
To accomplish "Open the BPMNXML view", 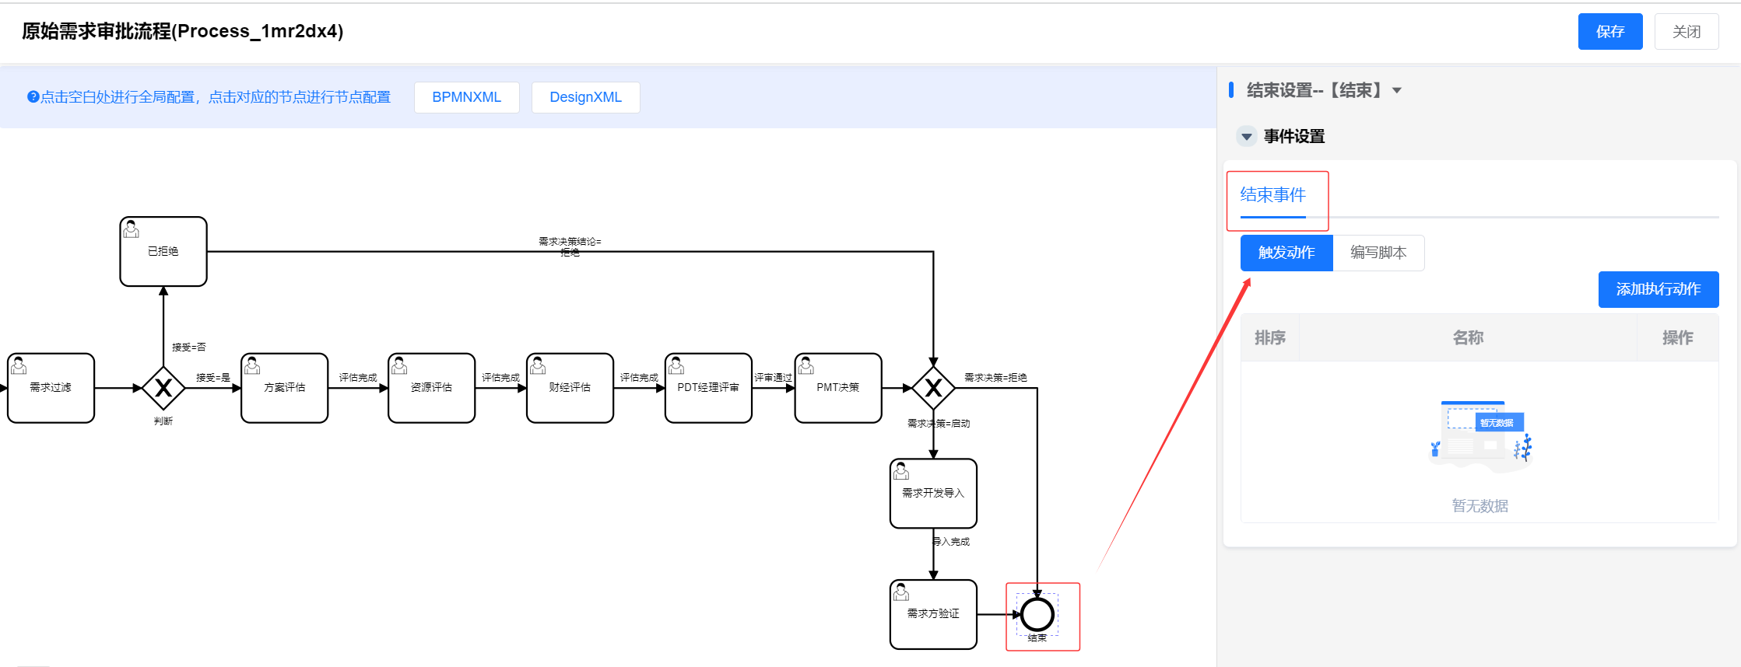I will click(x=466, y=97).
